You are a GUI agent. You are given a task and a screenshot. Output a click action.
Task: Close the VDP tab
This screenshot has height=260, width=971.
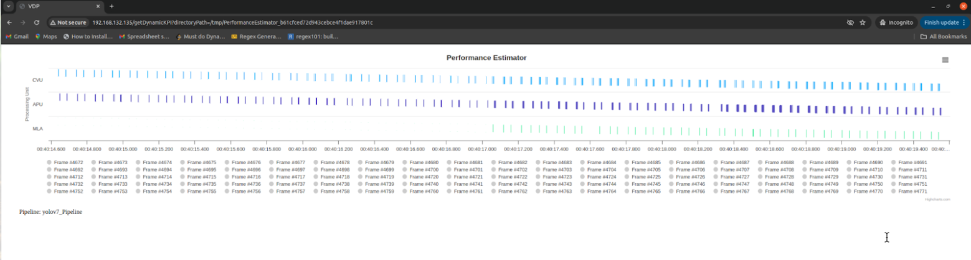97,6
